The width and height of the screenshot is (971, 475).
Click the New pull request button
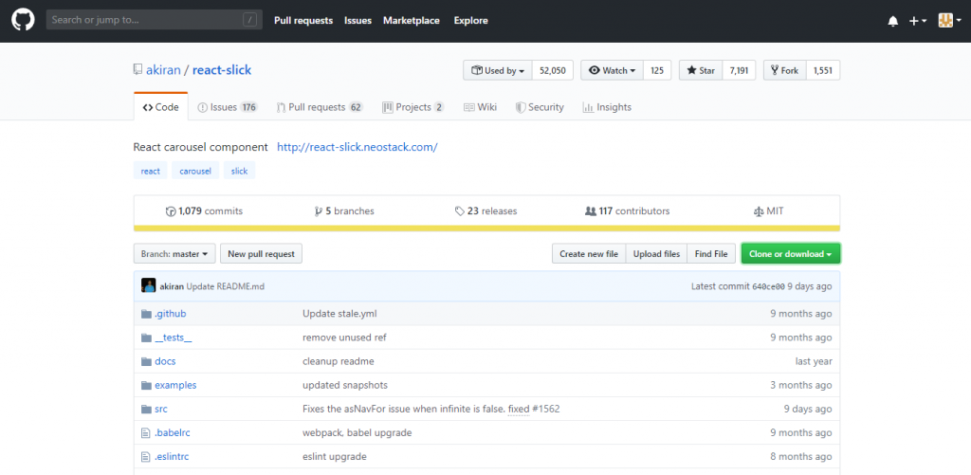click(262, 254)
